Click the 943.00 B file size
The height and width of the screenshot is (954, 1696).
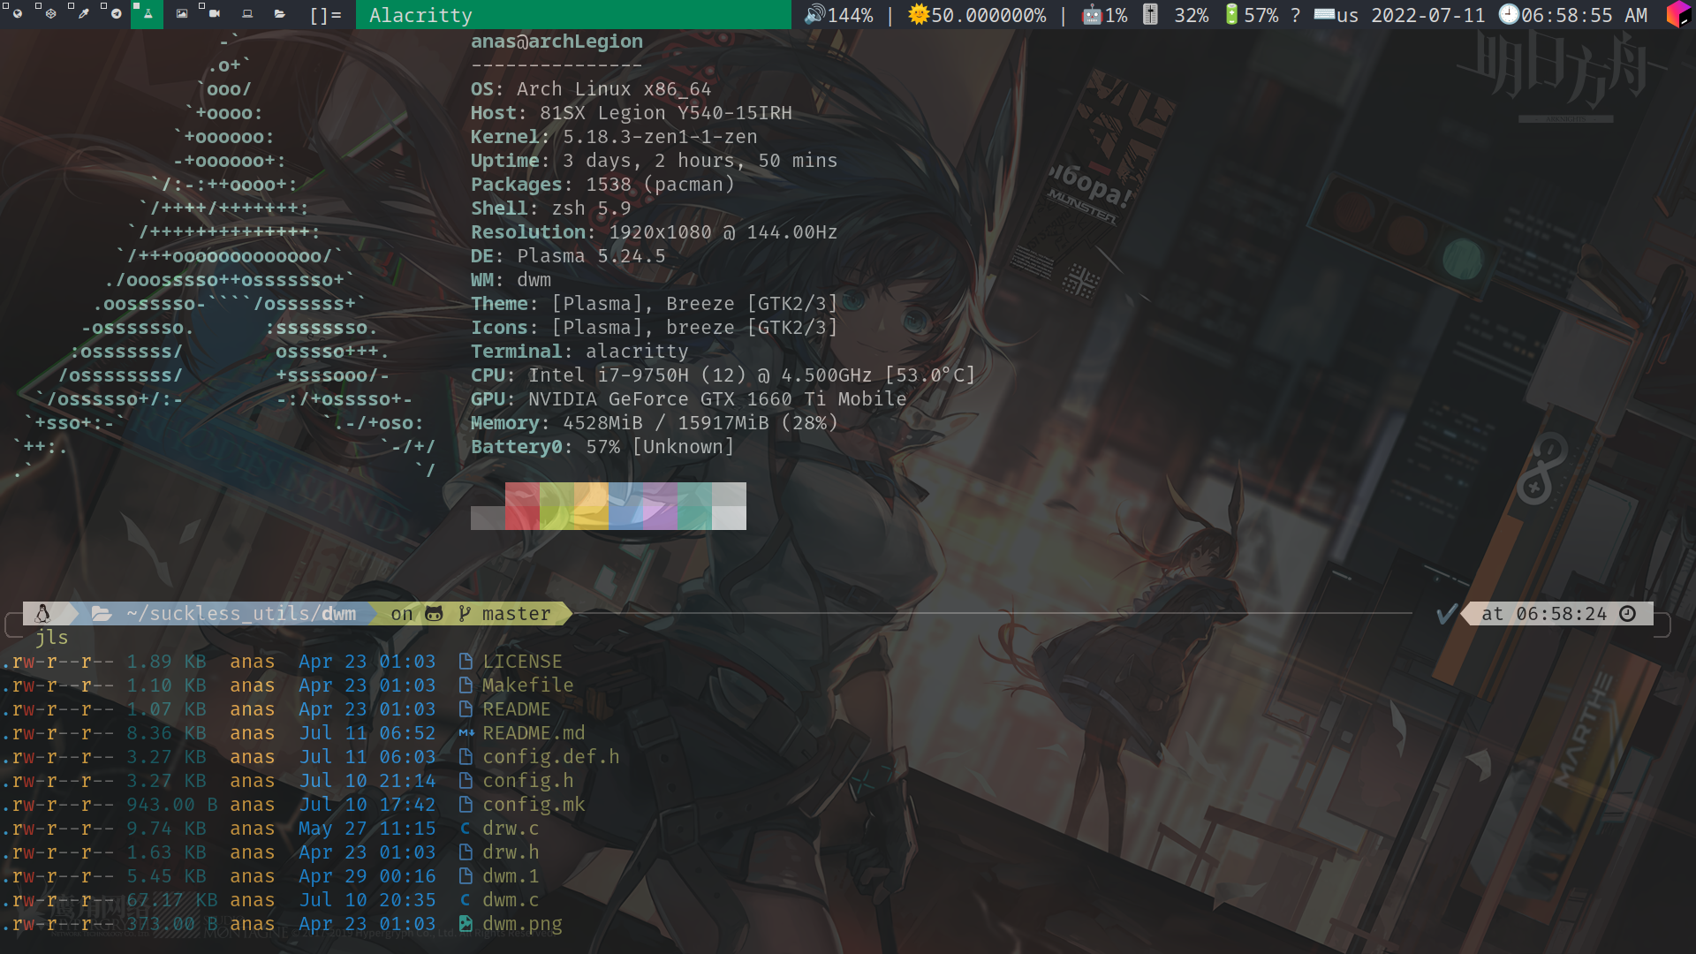[172, 804]
